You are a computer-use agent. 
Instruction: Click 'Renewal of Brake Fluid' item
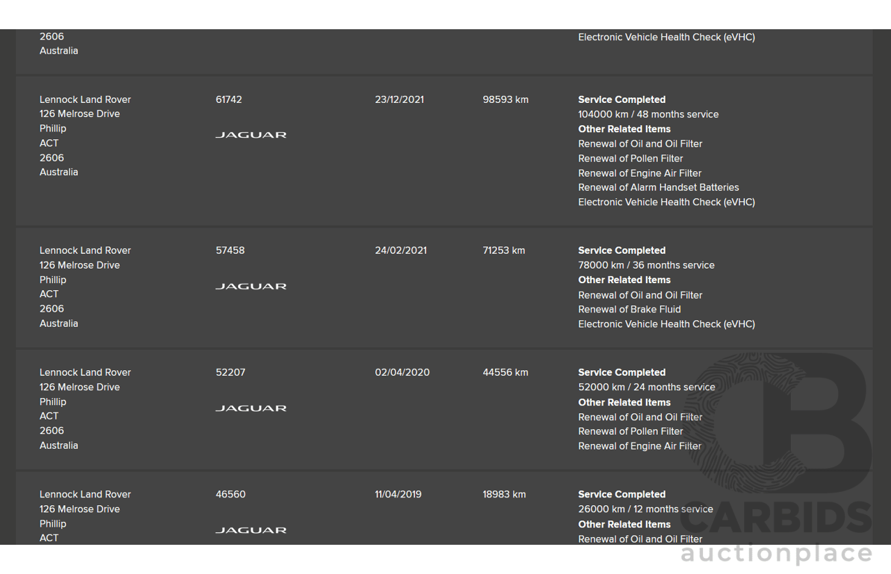[x=629, y=309]
